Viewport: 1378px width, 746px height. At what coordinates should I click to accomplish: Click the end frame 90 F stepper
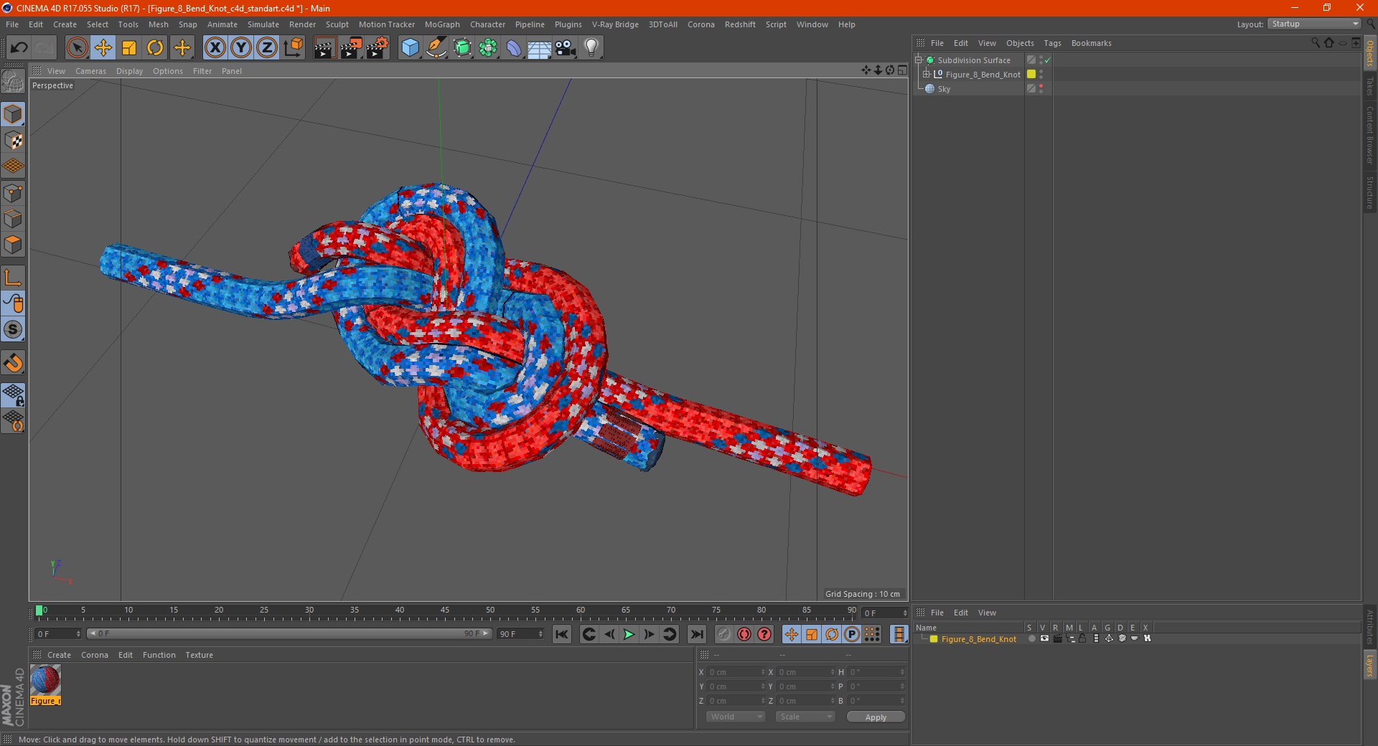pos(540,634)
